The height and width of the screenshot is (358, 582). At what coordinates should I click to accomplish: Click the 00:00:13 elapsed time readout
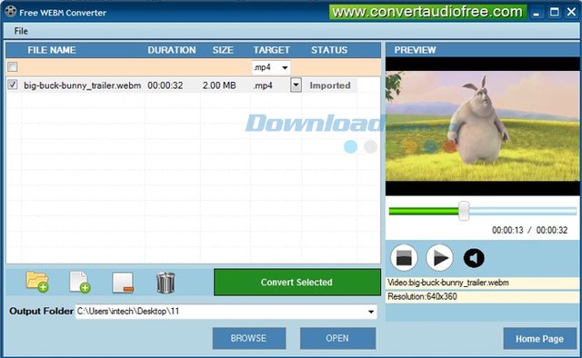[x=507, y=230]
